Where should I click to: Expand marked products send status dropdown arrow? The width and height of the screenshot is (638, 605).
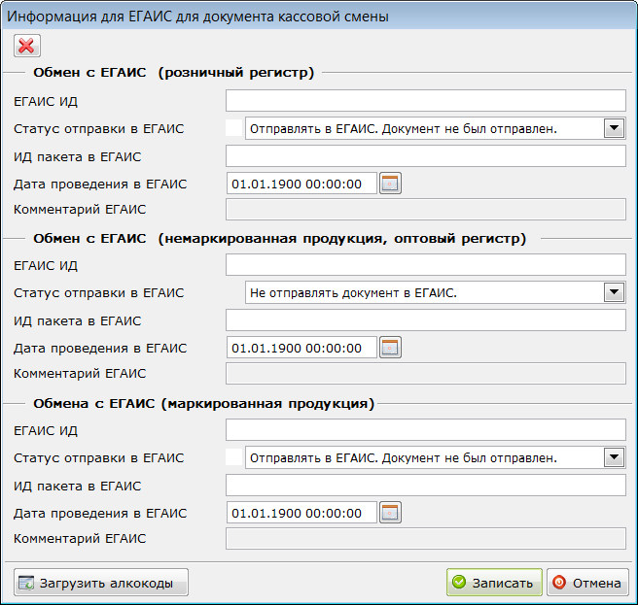[614, 457]
